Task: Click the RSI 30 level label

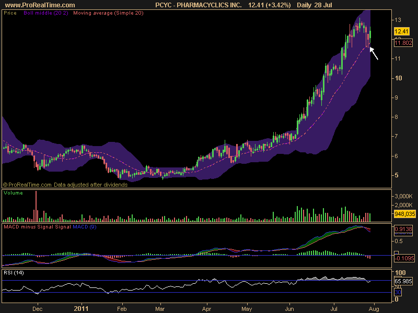Action: (x=398, y=292)
